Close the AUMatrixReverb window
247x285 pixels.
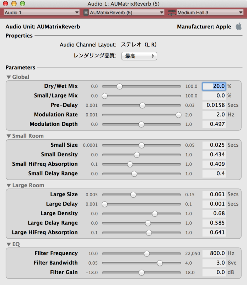[x=5, y=4]
